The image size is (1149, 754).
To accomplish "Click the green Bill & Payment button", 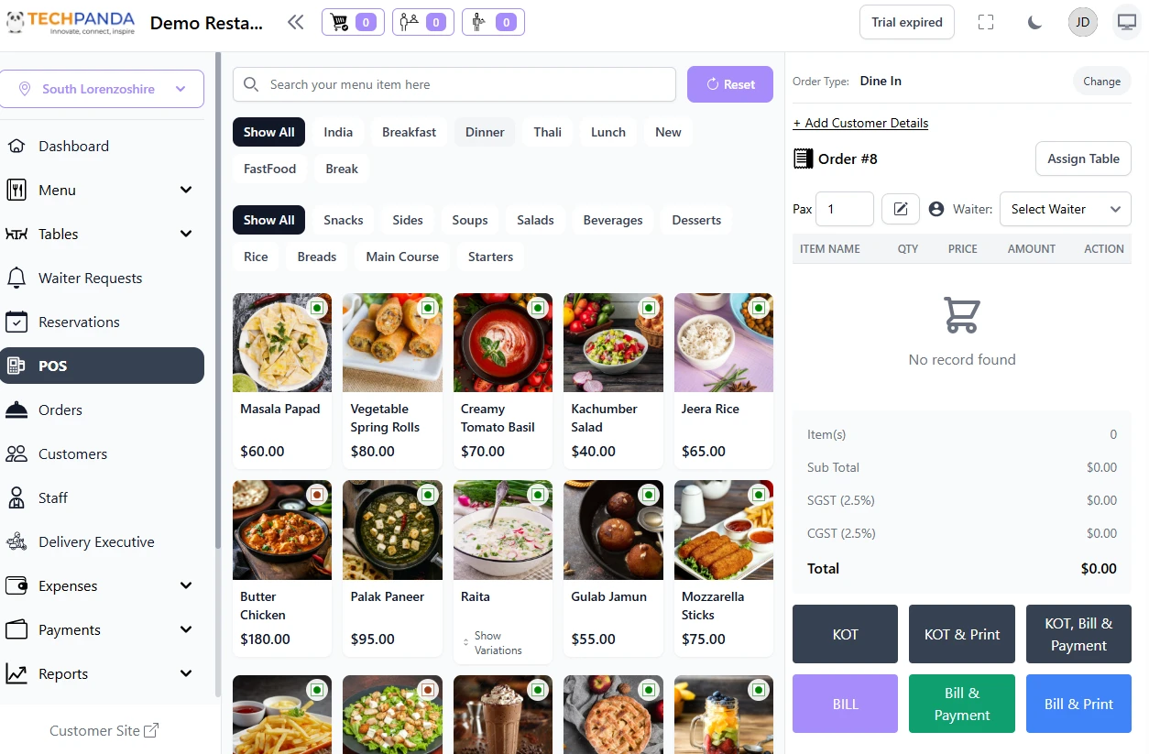I will (962, 704).
